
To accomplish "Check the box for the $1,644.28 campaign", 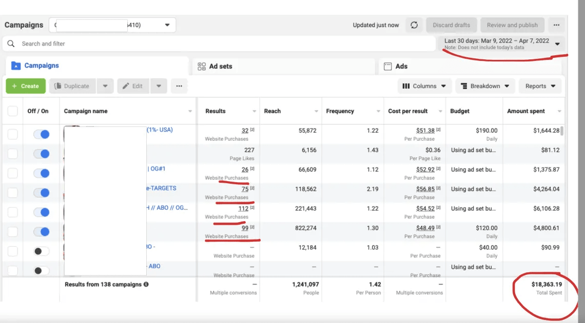I will point(13,134).
